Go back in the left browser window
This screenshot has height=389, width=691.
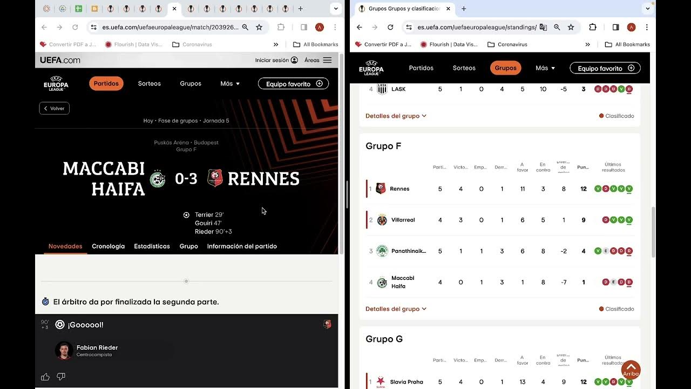coord(44,27)
